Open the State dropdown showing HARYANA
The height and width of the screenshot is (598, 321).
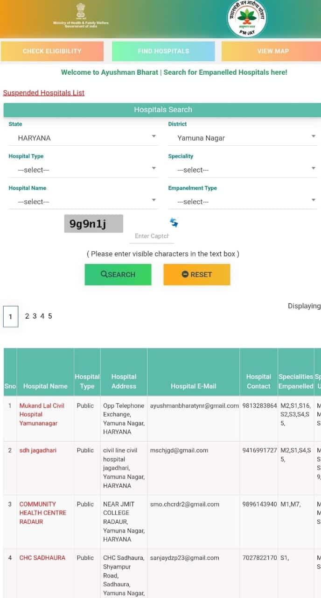click(83, 138)
